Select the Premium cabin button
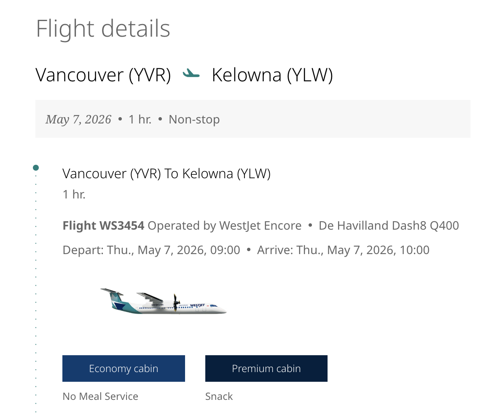The height and width of the screenshot is (418, 489). click(266, 369)
